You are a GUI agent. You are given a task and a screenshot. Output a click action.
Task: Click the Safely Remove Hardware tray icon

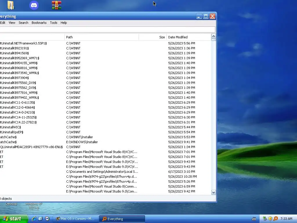[265, 219]
